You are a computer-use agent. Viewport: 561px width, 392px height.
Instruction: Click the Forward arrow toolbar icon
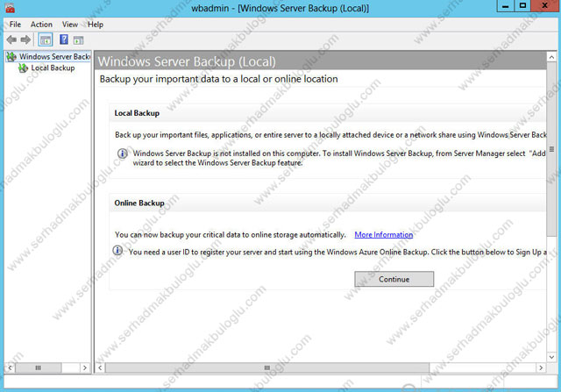[x=25, y=39]
